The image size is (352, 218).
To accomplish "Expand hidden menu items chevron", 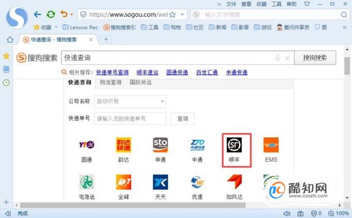I will tap(219, 4).
